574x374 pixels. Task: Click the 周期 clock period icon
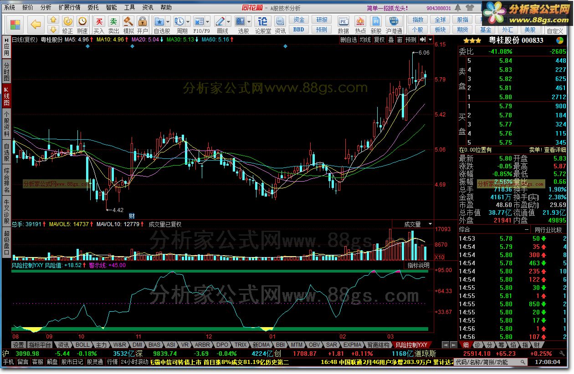pos(179,21)
